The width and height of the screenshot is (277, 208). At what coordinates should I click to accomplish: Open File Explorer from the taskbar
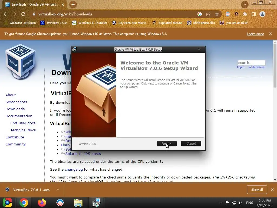78,203
